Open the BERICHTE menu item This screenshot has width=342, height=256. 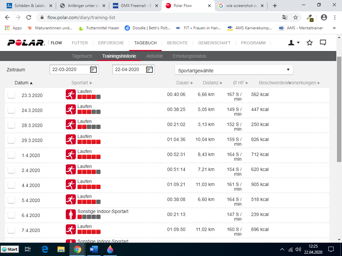pyautogui.click(x=177, y=43)
